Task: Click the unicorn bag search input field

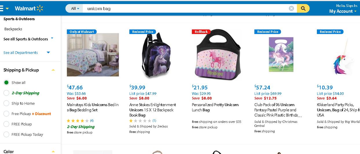Action: (x=185, y=8)
